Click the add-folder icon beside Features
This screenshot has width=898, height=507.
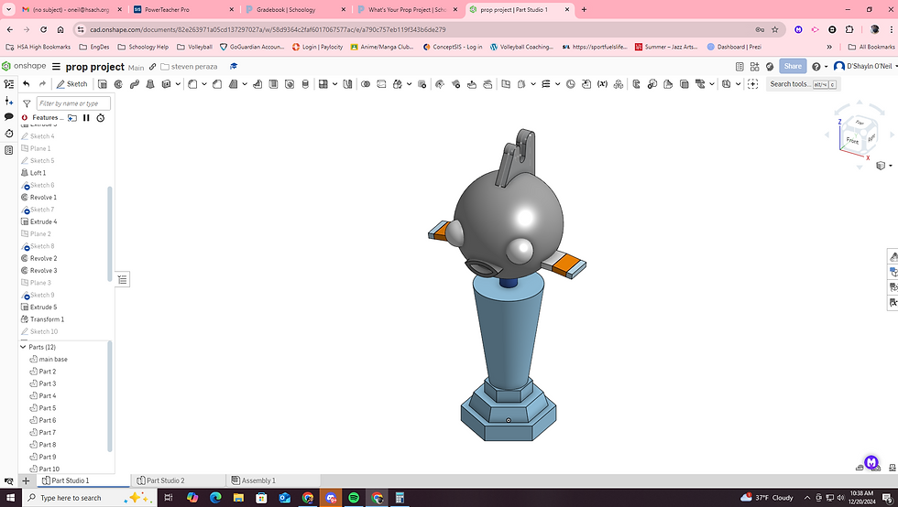tap(72, 118)
